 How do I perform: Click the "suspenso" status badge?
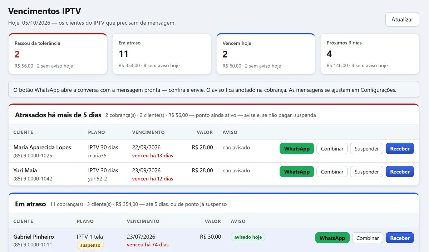coord(90,246)
